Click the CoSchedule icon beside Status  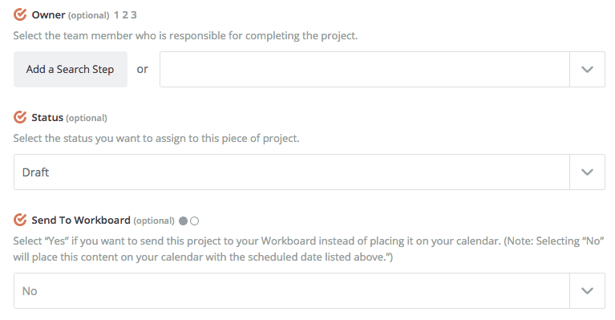pos(20,117)
